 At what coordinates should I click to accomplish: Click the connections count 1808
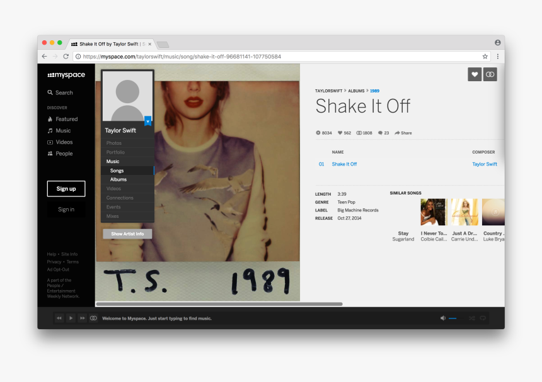click(364, 133)
